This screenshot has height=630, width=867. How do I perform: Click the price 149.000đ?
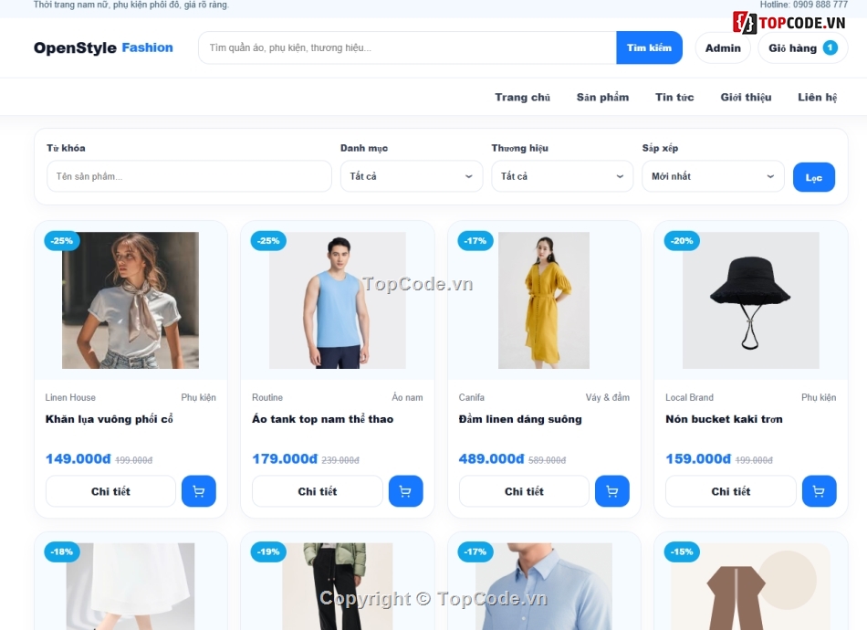(x=78, y=459)
